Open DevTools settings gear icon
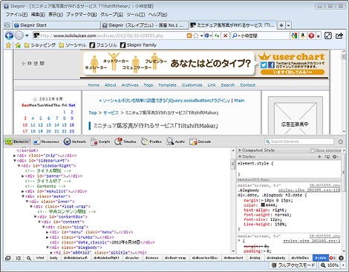The image size is (349, 272). pyautogui.click(x=341, y=258)
